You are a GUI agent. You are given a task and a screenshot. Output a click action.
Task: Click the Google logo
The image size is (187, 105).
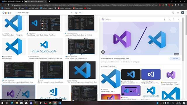(6, 13)
